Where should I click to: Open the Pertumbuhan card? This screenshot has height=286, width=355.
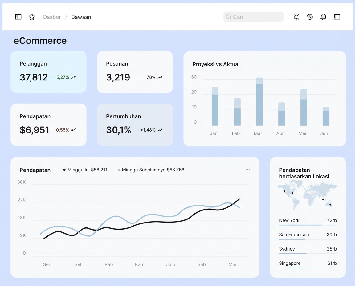tap(135, 125)
